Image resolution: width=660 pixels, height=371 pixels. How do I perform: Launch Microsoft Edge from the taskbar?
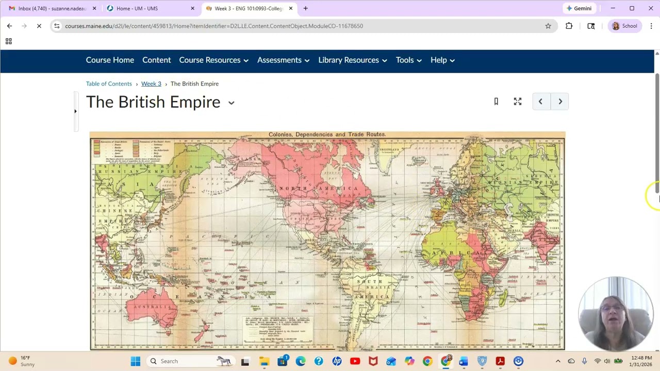[x=301, y=361]
